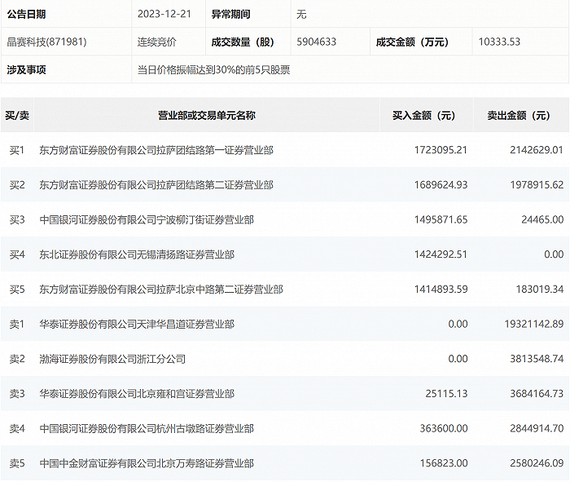Click sell amount 2580246.09
The height and width of the screenshot is (482, 570).
pyautogui.click(x=537, y=463)
